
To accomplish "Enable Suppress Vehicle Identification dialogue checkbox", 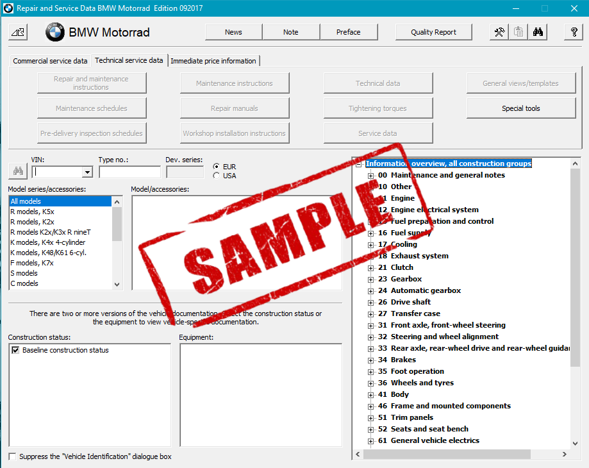I will click(x=12, y=456).
